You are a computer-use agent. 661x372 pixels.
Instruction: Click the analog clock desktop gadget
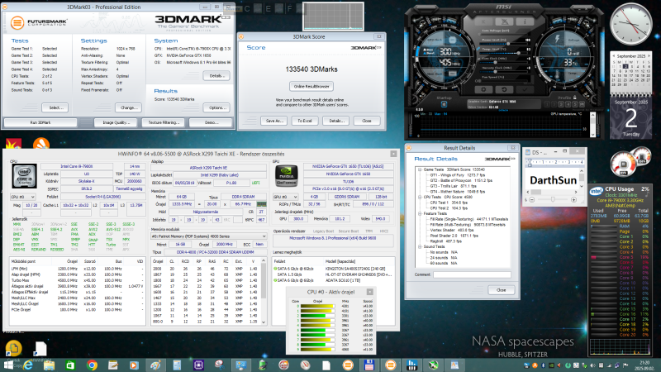631,24
